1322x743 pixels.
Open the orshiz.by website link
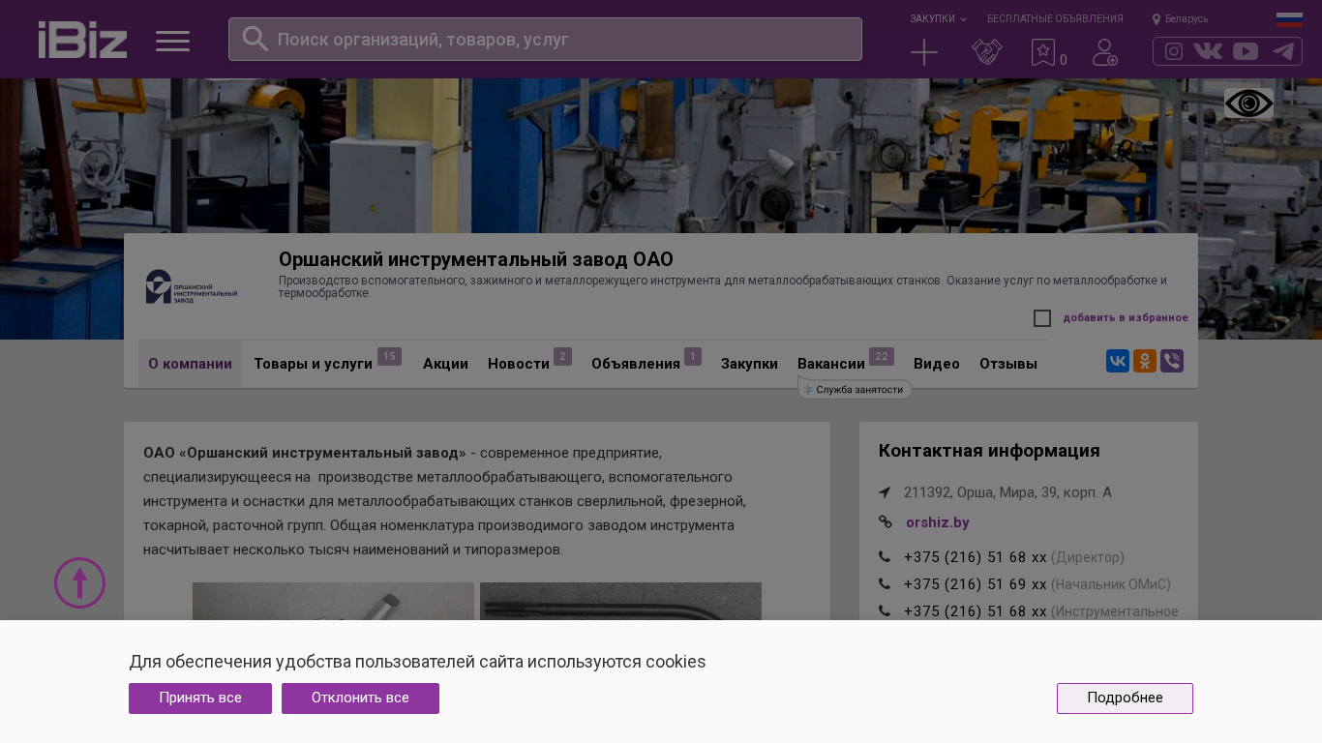pos(938,522)
